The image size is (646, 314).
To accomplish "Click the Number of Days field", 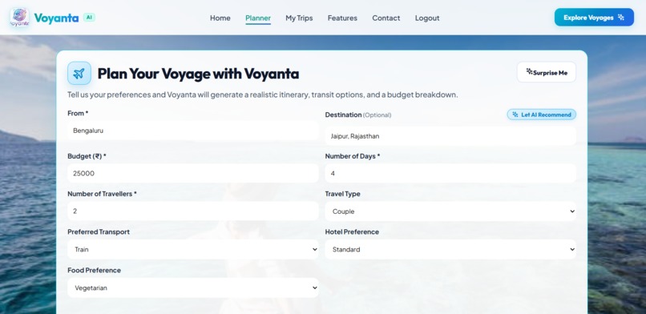I will [450, 173].
